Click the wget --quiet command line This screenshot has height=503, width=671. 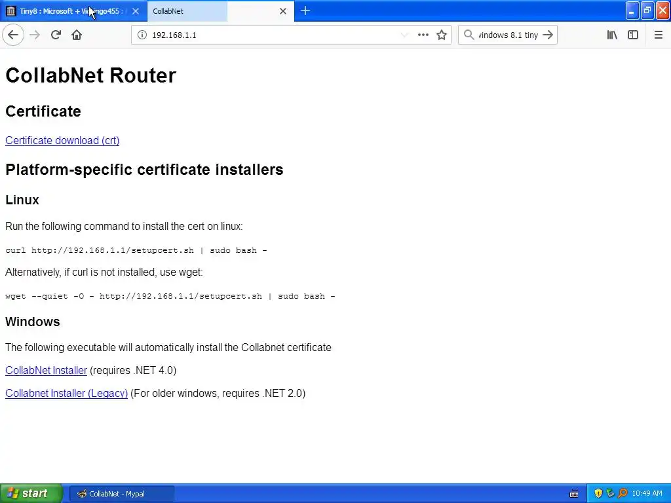pyautogui.click(x=170, y=296)
